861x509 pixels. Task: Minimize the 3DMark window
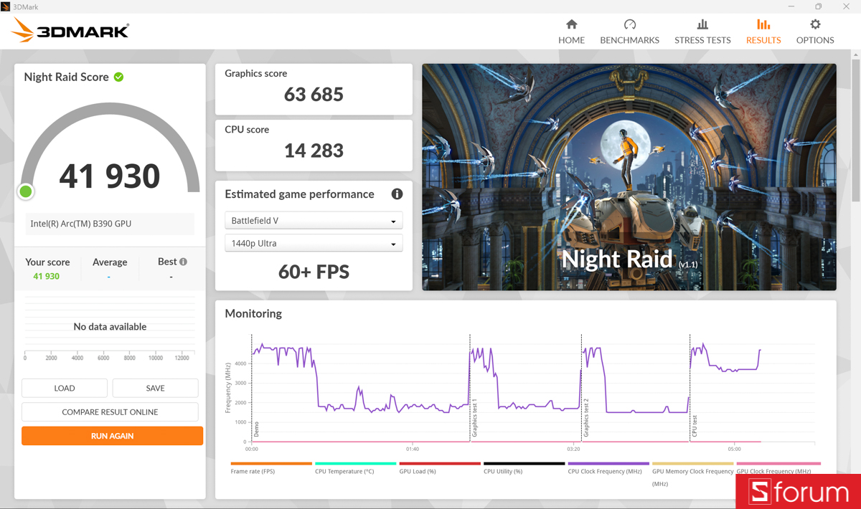pos(791,6)
